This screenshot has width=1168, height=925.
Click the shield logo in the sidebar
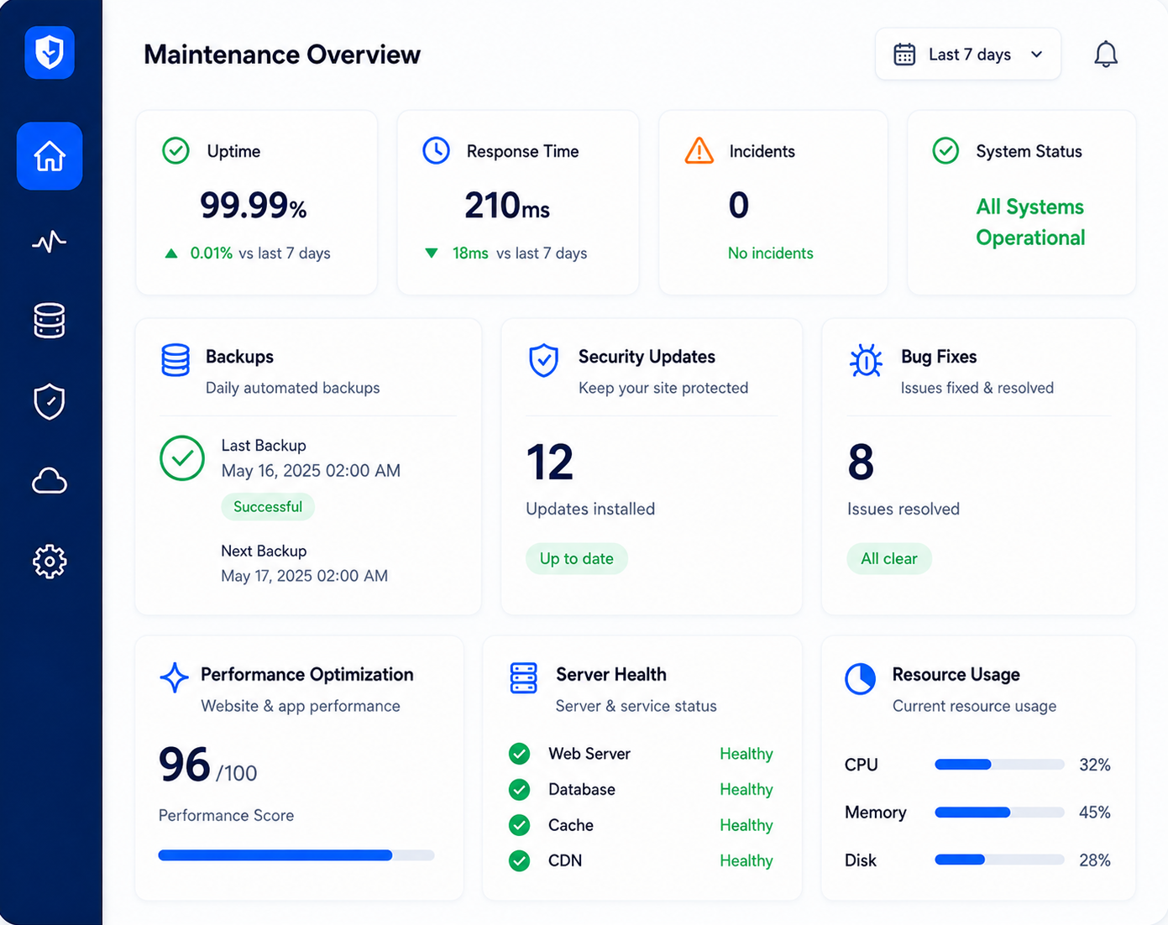(50, 52)
